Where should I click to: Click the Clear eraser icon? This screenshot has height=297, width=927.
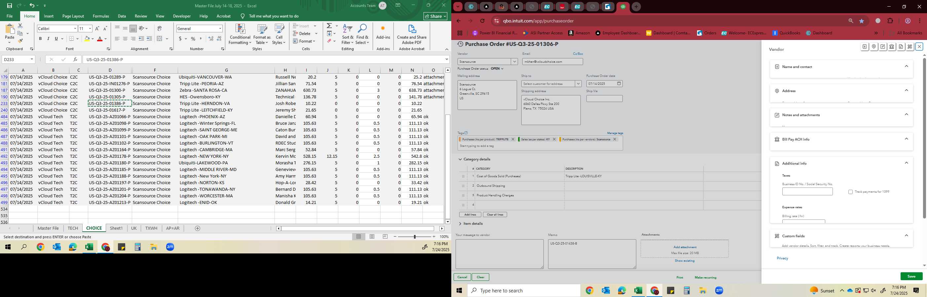pyautogui.click(x=329, y=41)
